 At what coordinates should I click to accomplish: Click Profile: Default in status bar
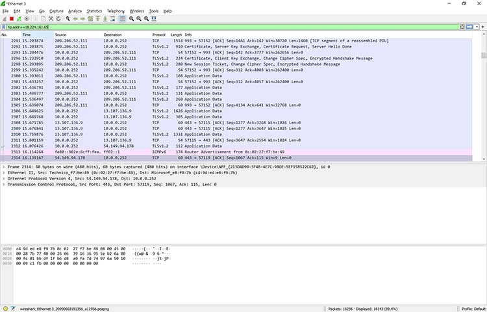[x=473, y=309]
